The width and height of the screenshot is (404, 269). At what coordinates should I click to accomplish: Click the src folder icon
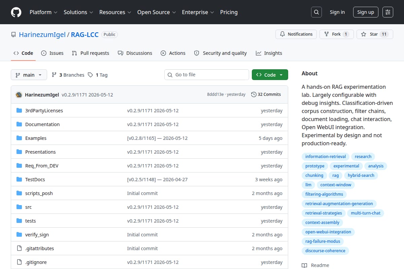(x=19, y=207)
